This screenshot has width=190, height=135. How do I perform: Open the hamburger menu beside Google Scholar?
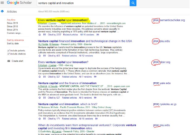click(2, 2)
